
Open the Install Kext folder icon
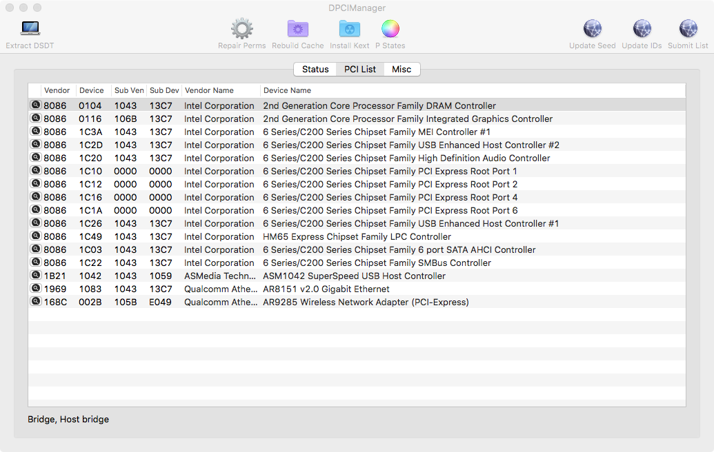click(349, 29)
